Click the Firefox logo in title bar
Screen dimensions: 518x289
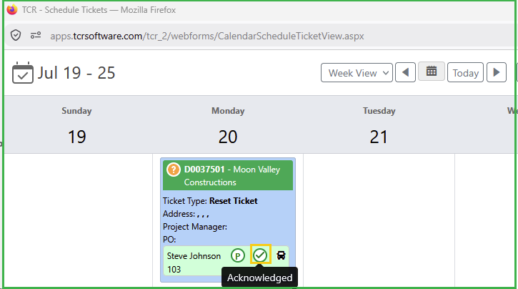pyautogui.click(x=12, y=9)
